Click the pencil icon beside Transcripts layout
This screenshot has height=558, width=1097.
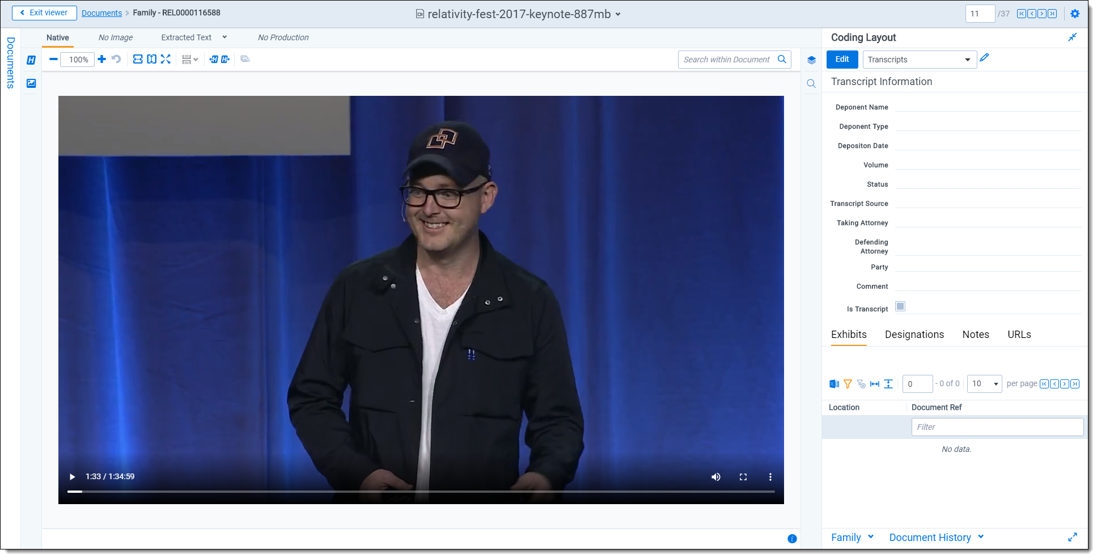pyautogui.click(x=984, y=57)
